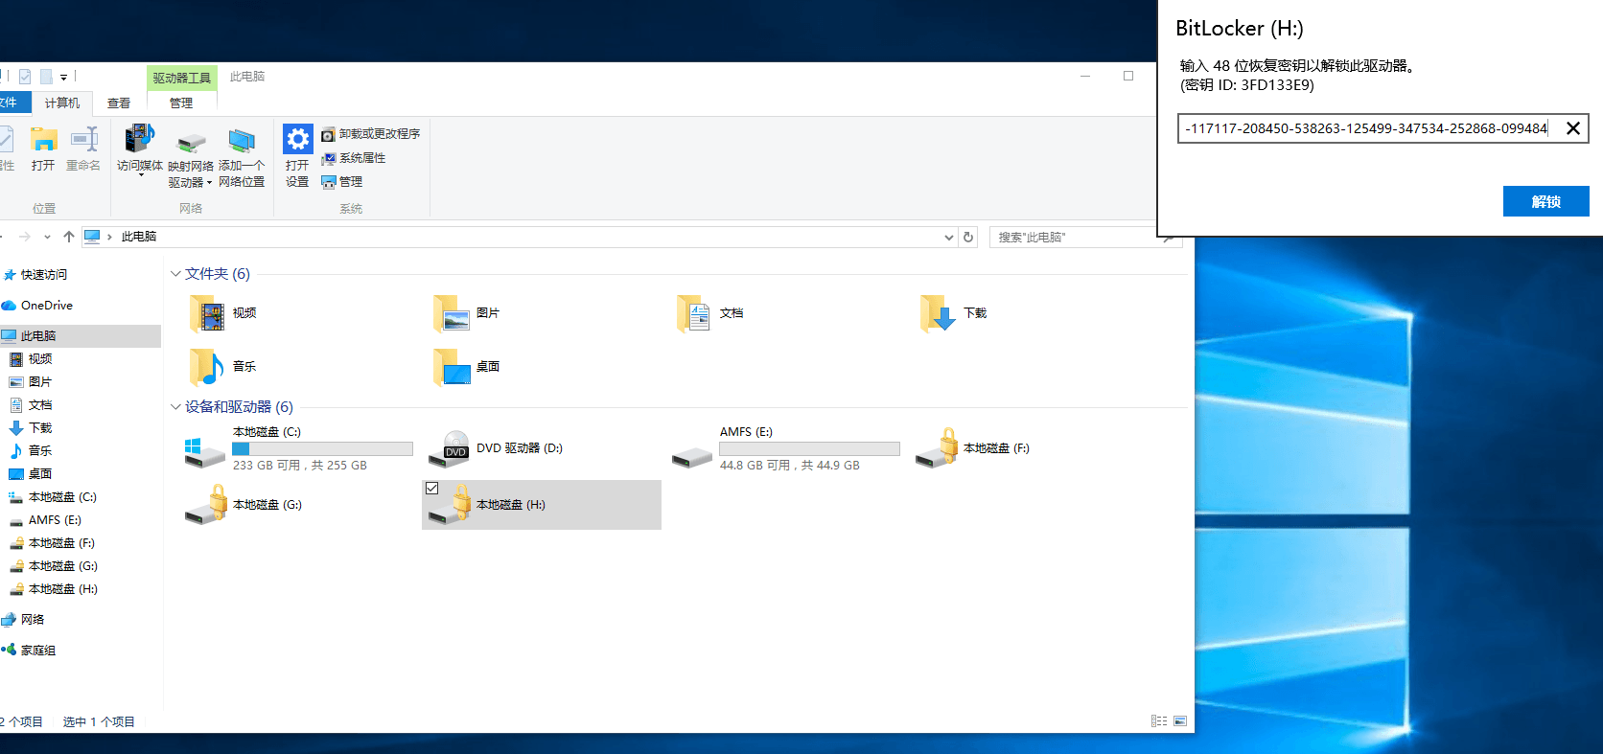The height and width of the screenshot is (754, 1603).
Task: Open Settings (打开设置) gear icon
Action: coord(297,140)
